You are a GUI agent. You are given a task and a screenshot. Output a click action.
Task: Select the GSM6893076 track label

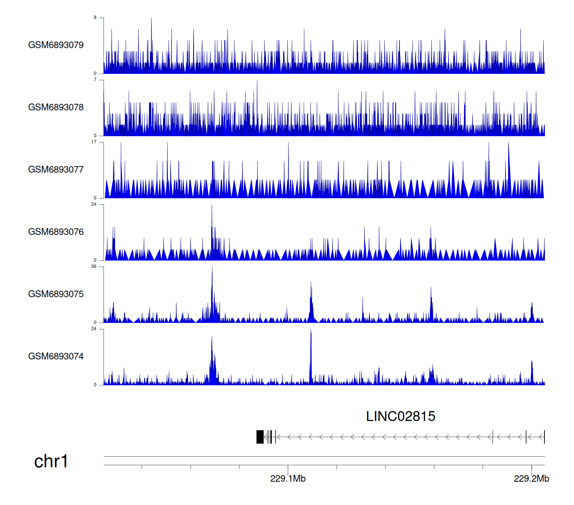pos(56,232)
